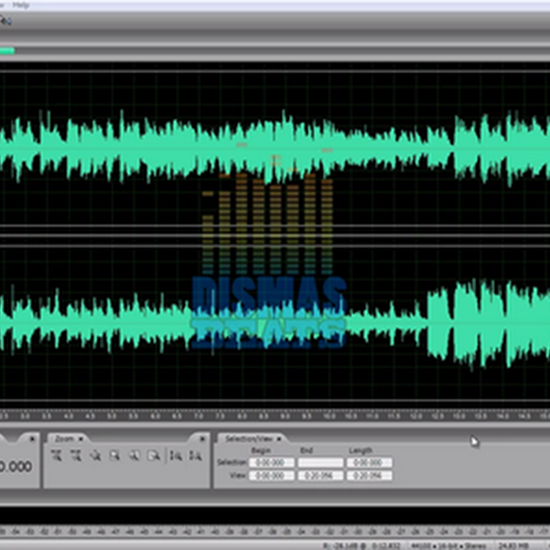
Task: Click the Zoom Out Vertically icon
Action: tap(195, 454)
